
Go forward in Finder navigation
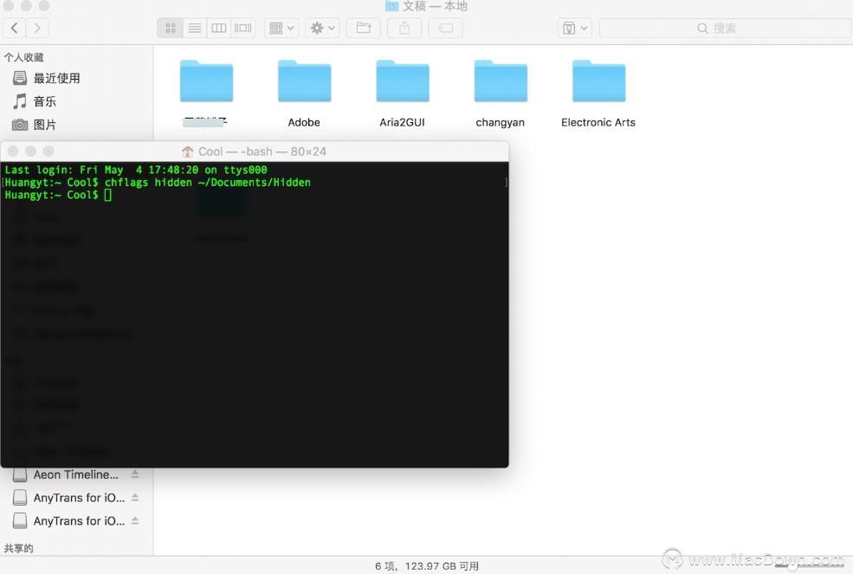pyautogui.click(x=37, y=28)
